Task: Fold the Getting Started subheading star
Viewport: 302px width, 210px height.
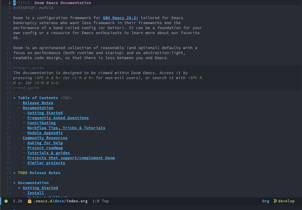Action: [19, 188]
